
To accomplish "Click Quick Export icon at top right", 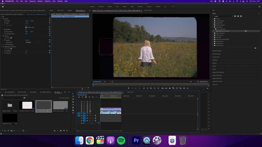I will click(x=260, y=7).
